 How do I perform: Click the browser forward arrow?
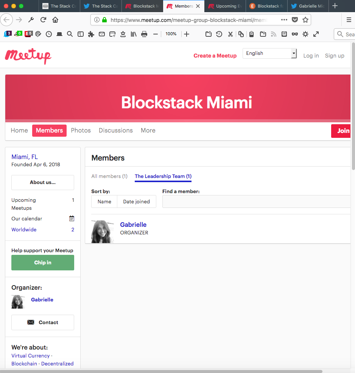(19, 20)
